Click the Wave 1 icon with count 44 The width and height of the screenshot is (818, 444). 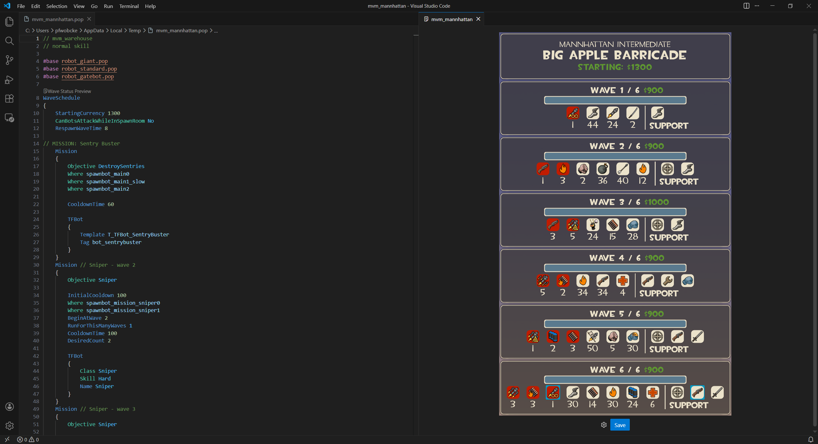[593, 113]
